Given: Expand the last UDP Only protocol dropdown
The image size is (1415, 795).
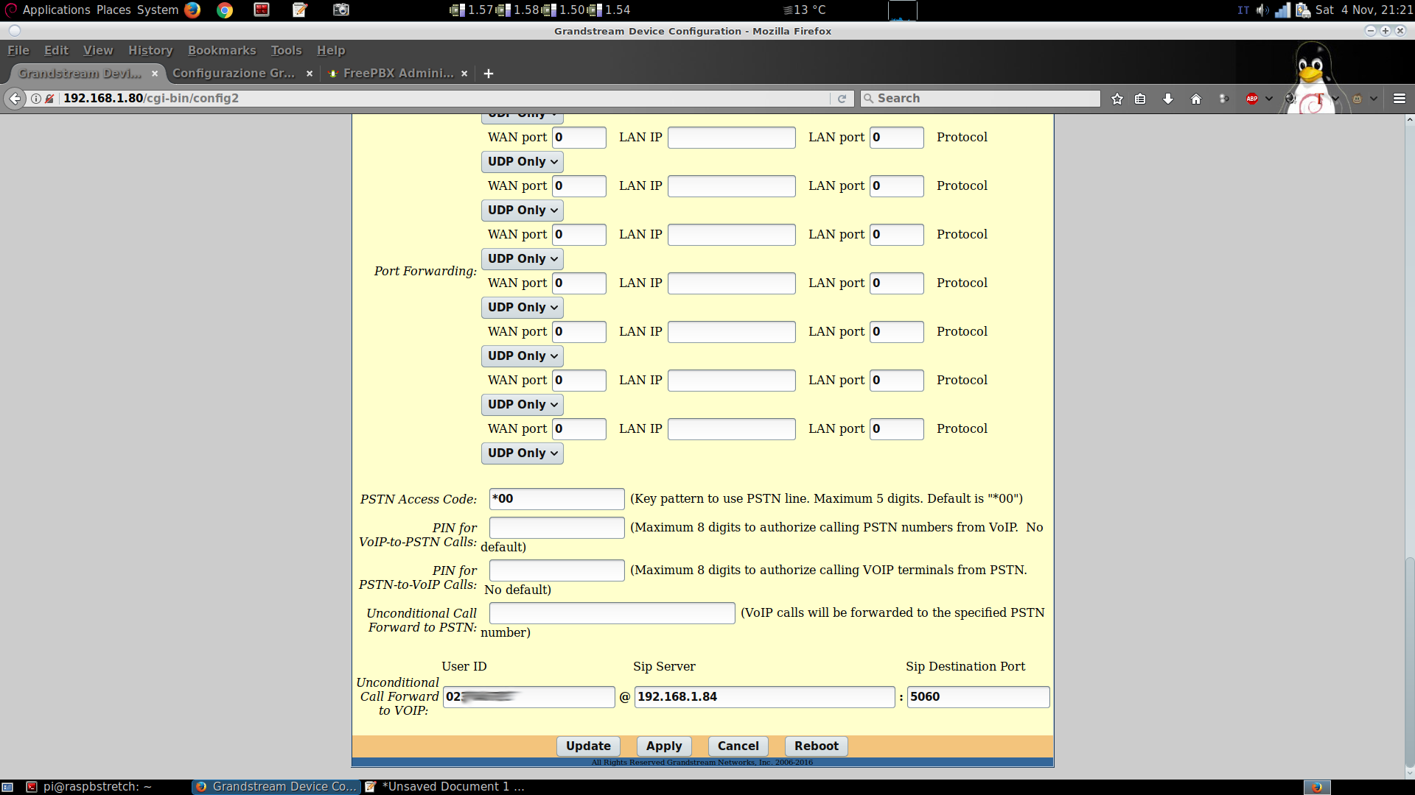Looking at the screenshot, I should coord(523,453).
